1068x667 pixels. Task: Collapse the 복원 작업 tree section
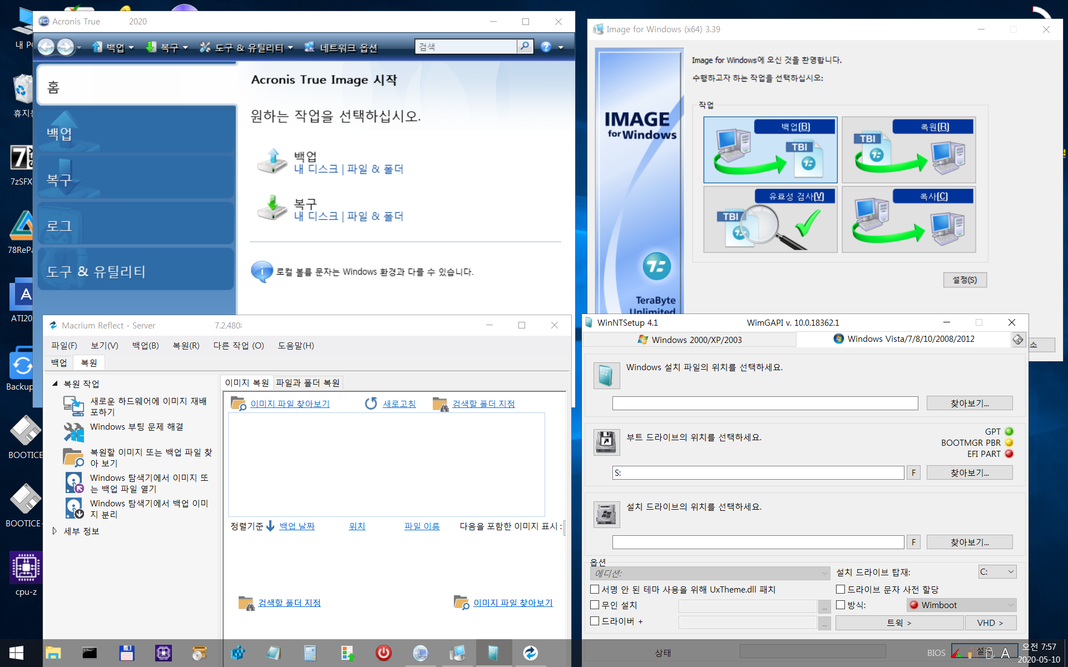(x=55, y=384)
